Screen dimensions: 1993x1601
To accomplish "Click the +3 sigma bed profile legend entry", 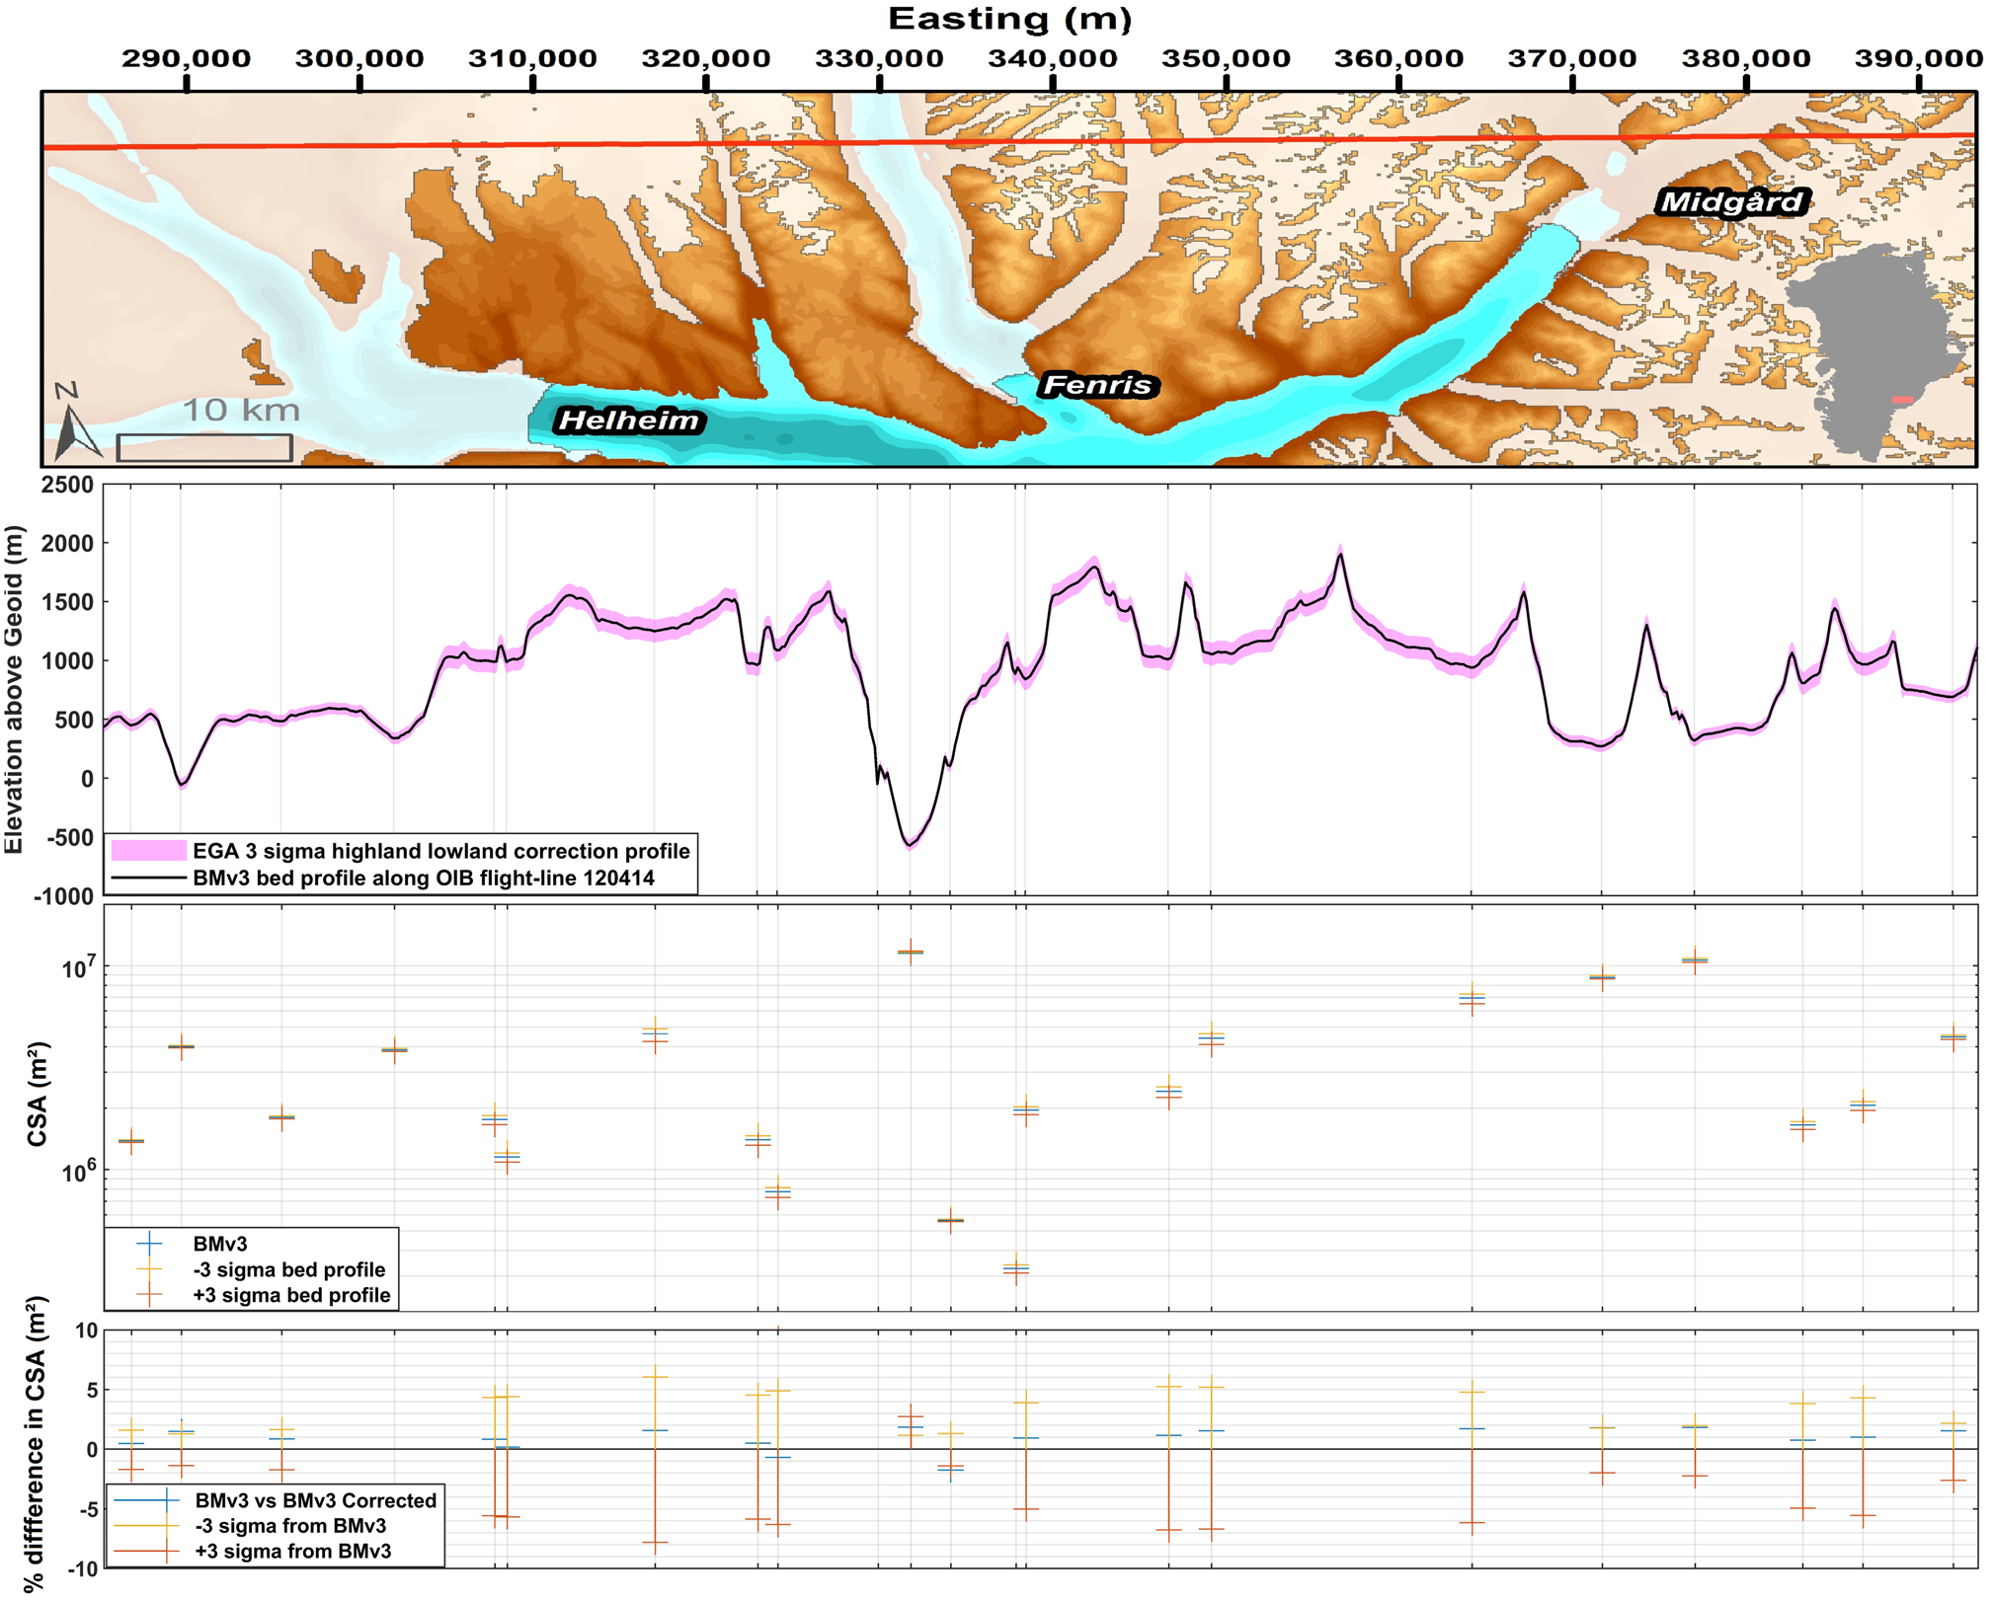I will point(290,1295).
